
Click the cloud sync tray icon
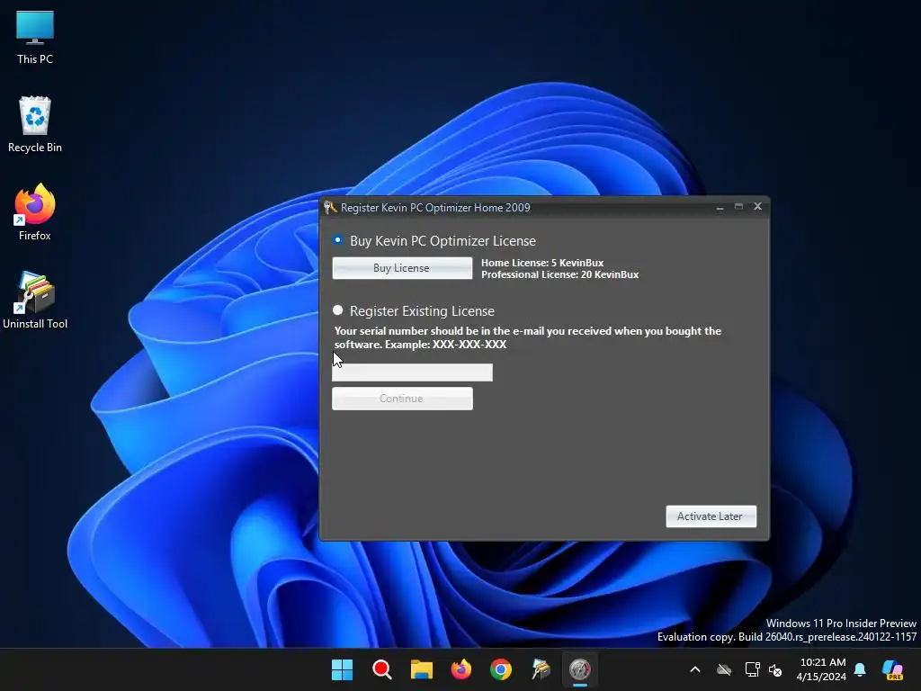coord(724,669)
